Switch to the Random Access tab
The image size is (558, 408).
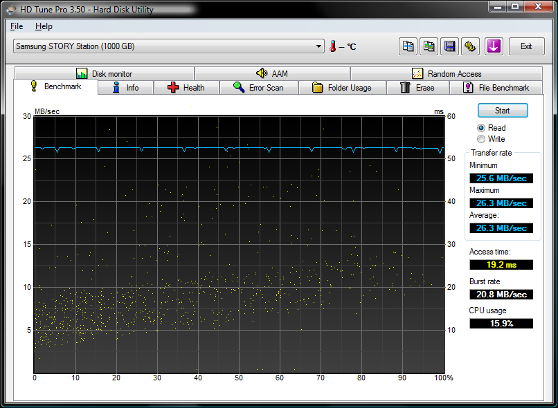click(447, 73)
